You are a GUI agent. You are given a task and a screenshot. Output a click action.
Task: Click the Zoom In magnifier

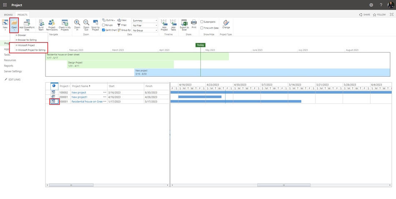(x=77, y=22)
